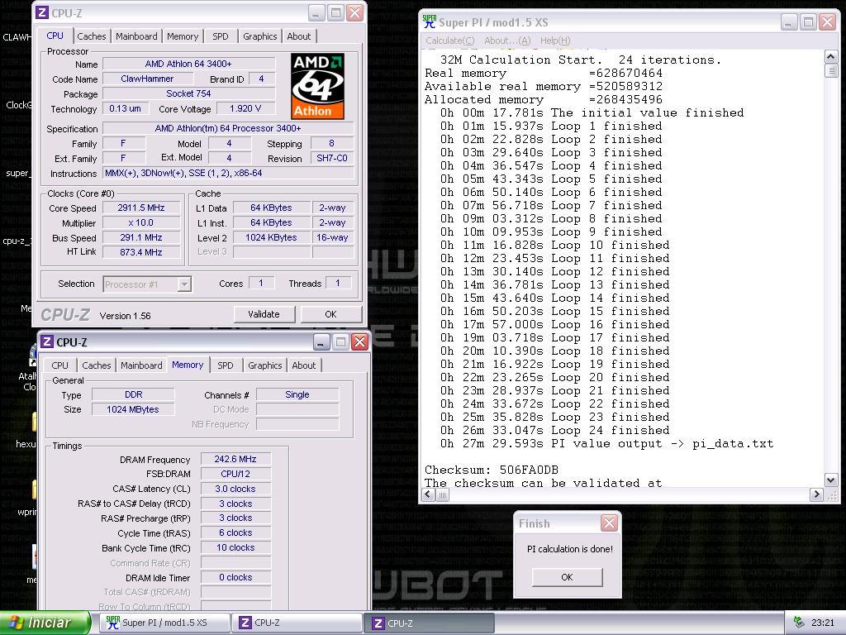Select SPD tab in top CPU-Z window
Image resolution: width=846 pixels, height=635 pixels.
[220, 36]
